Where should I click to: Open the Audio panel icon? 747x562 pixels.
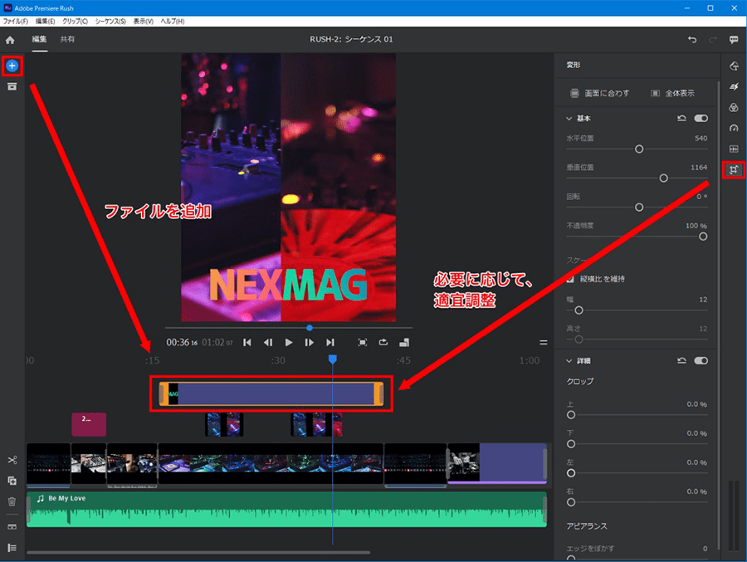click(734, 149)
